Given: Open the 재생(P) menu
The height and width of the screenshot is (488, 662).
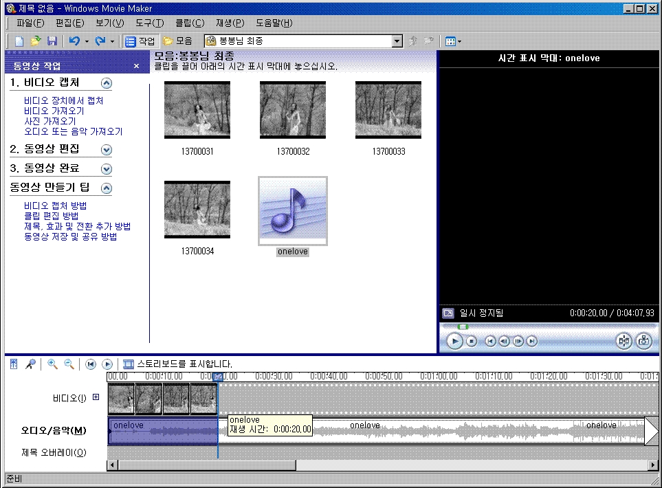Looking at the screenshot, I should [x=230, y=23].
